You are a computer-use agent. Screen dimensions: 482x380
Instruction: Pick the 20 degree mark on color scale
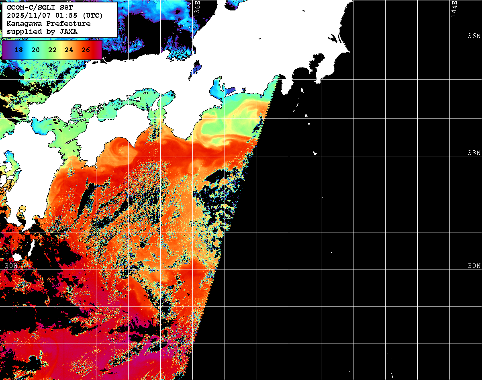click(35, 50)
